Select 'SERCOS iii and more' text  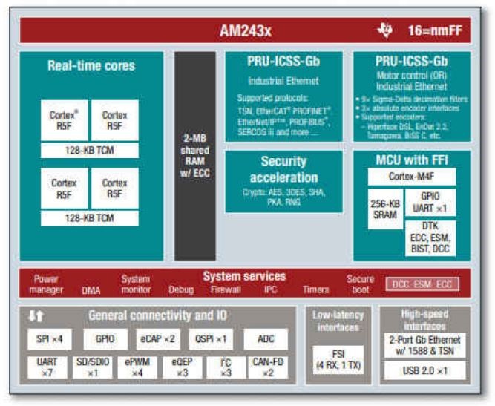[x=278, y=132]
